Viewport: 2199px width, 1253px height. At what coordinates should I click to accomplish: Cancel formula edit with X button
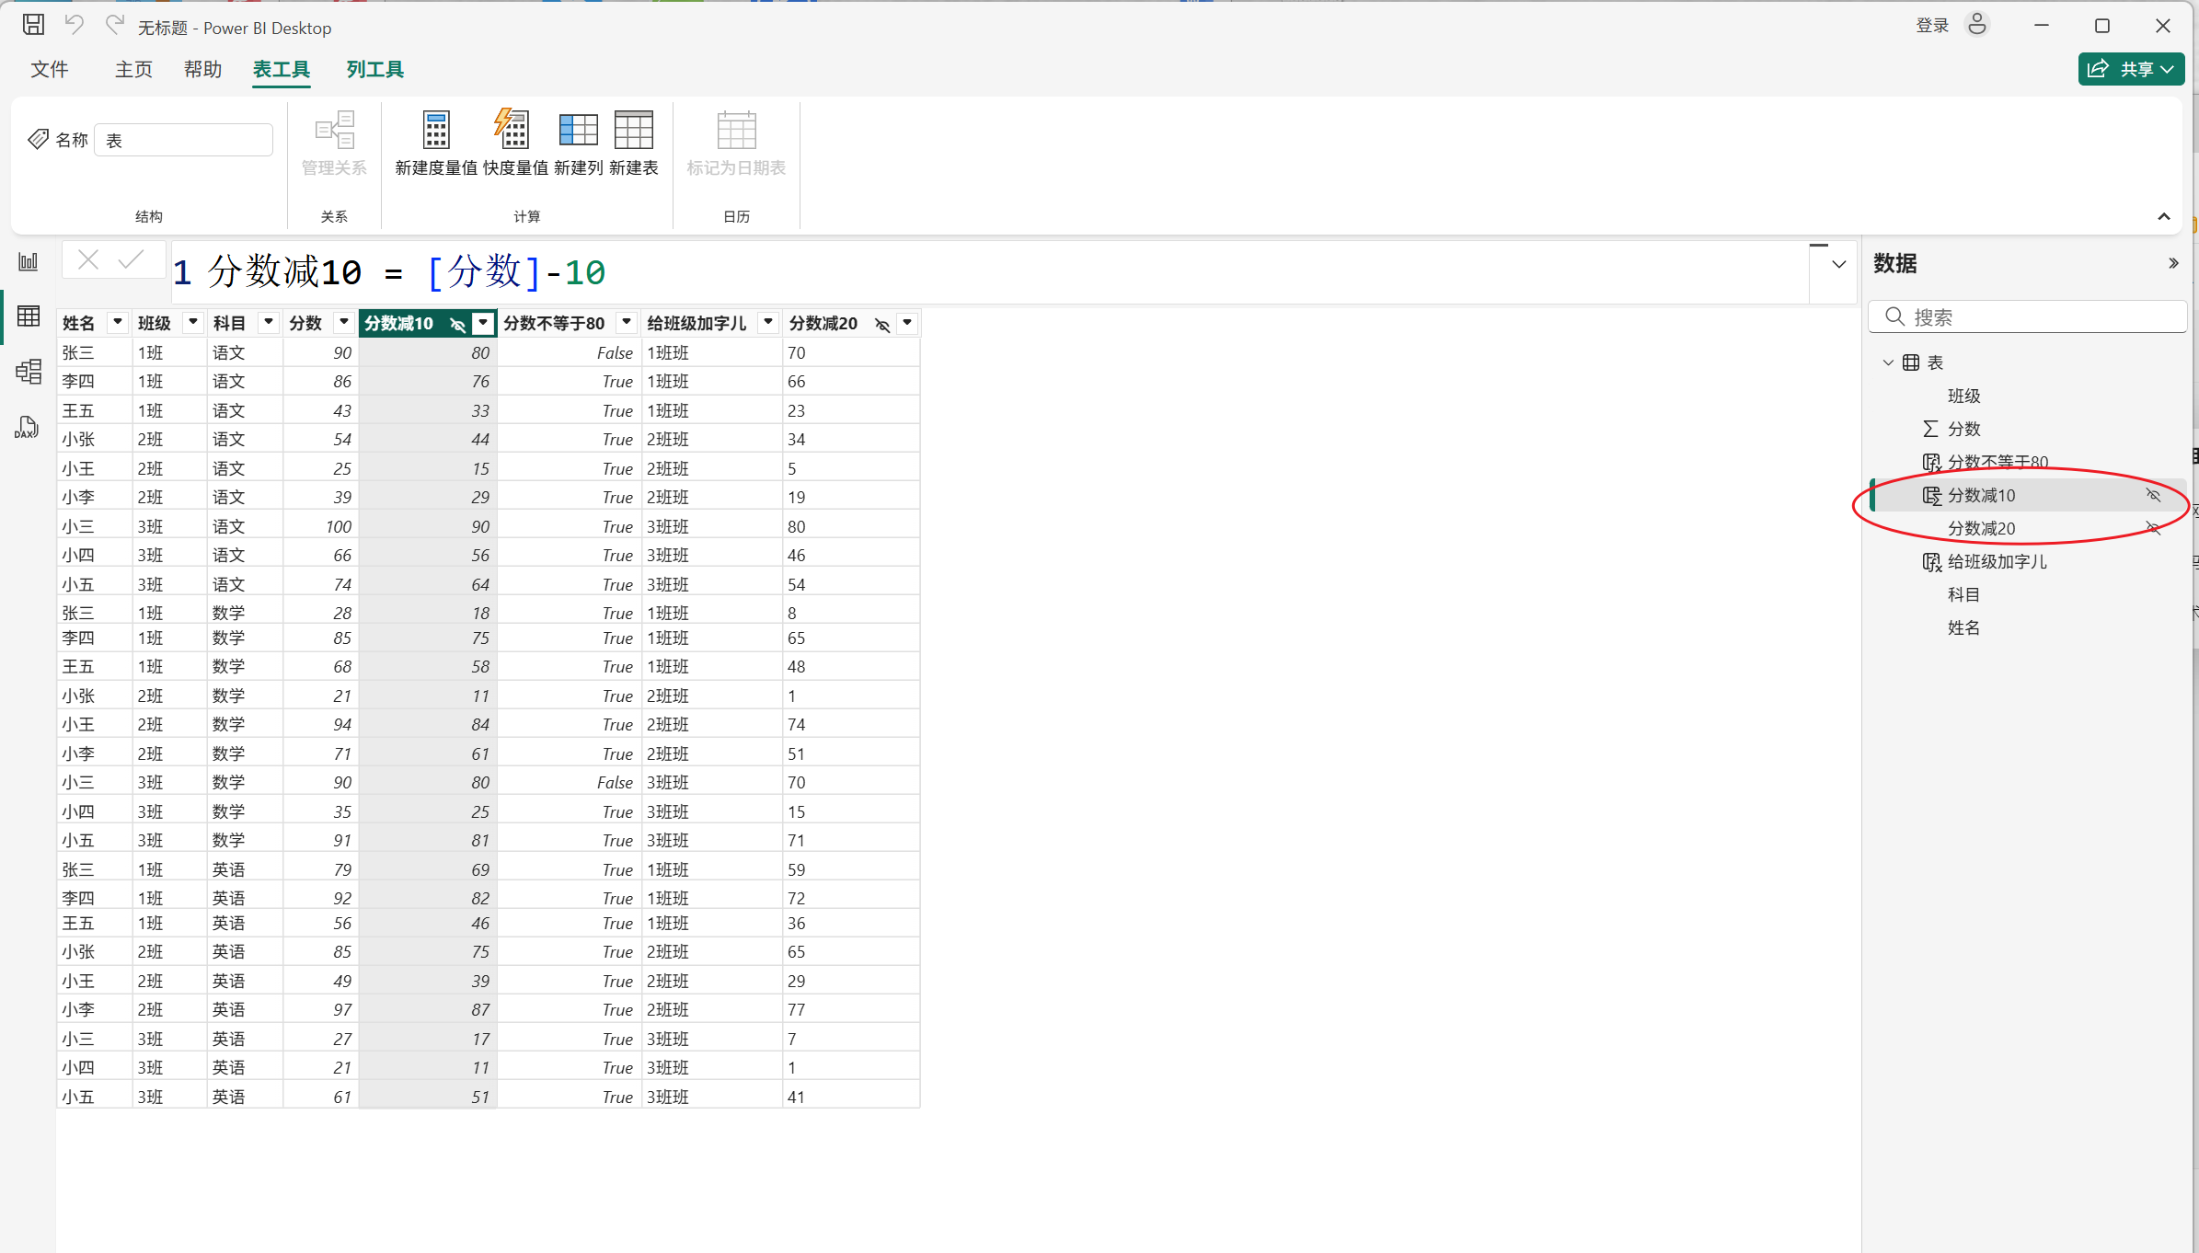coord(88,259)
